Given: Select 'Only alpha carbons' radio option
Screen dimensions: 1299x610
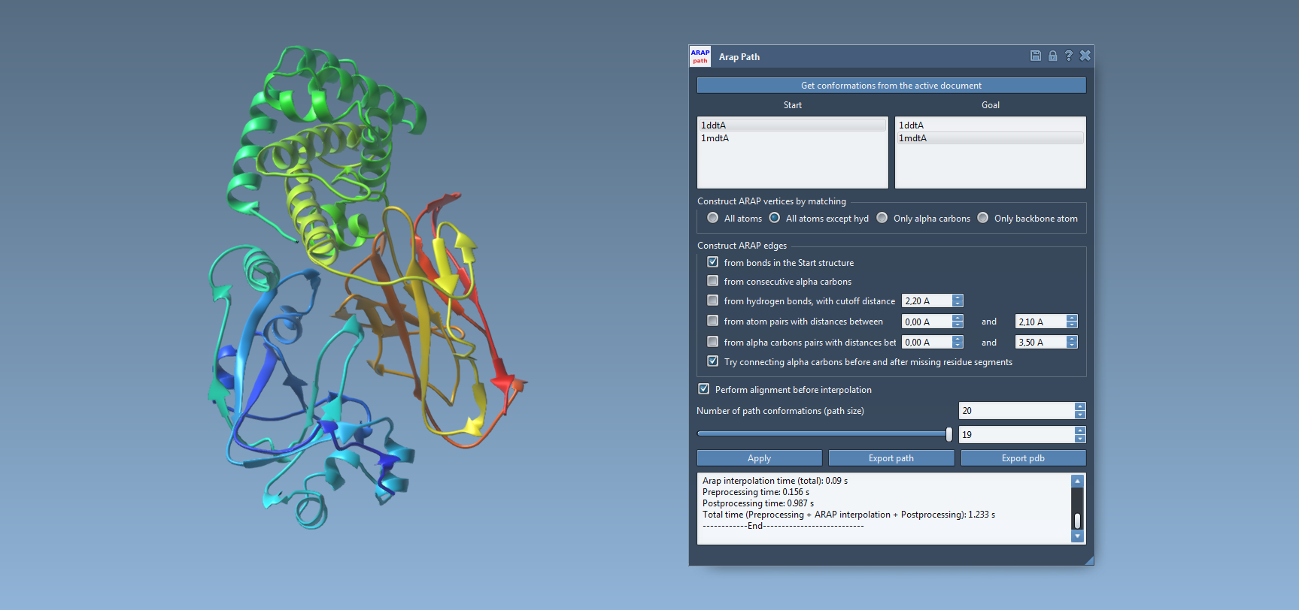Looking at the screenshot, I should pyautogui.click(x=882, y=218).
